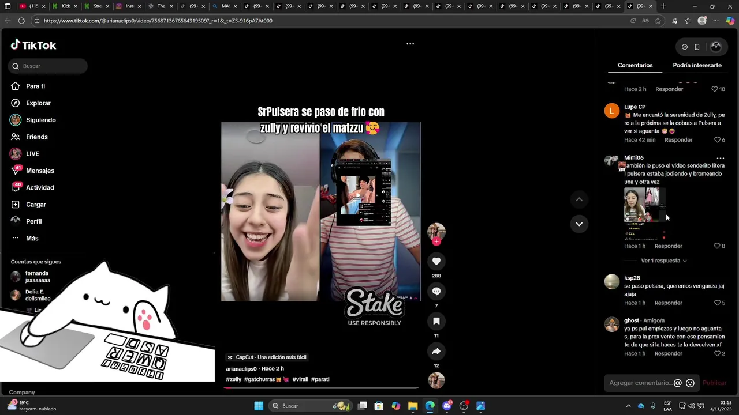
Task: Show hidden system tray icons chevron
Action: click(x=628, y=406)
